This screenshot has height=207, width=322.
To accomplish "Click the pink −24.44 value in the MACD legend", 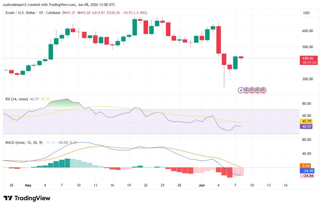I will (x=50, y=142).
